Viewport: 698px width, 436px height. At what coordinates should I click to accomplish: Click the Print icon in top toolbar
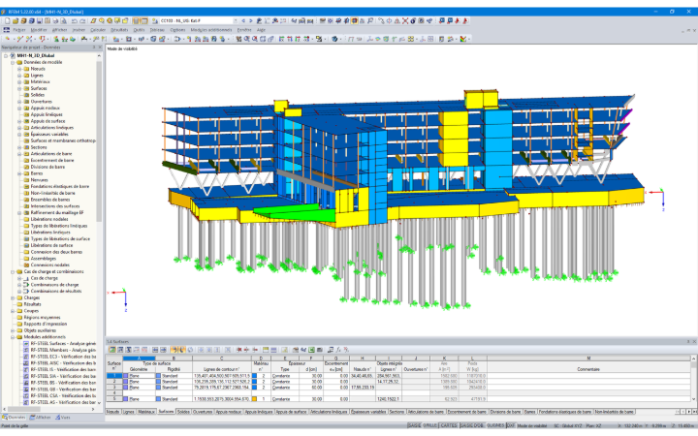(x=55, y=21)
